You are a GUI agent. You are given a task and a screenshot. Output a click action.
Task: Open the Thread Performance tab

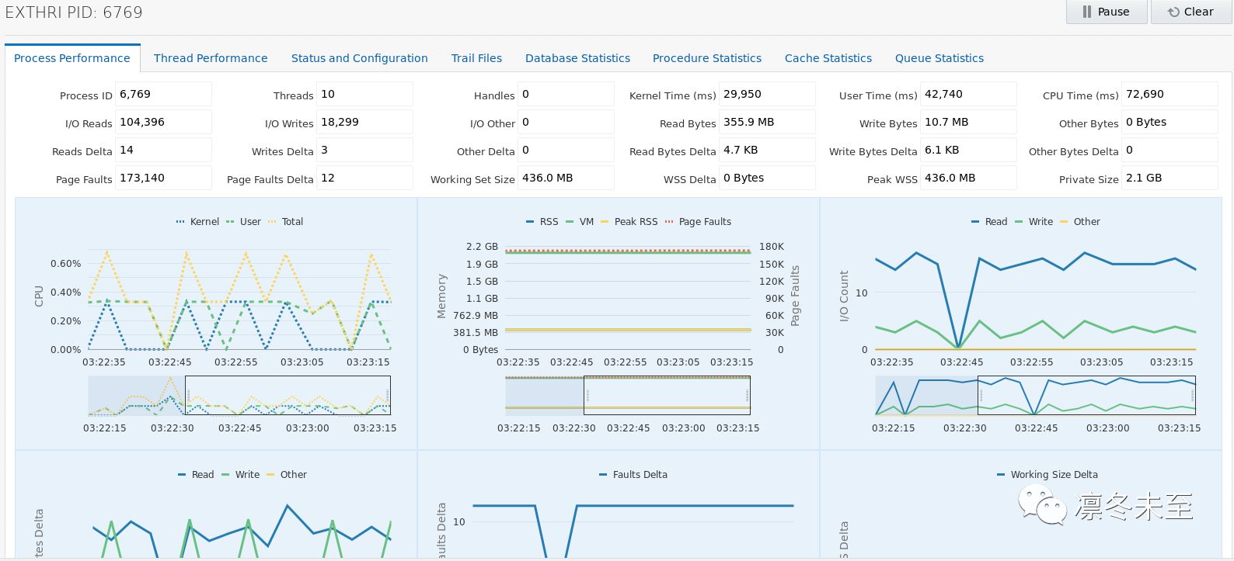[x=211, y=58]
